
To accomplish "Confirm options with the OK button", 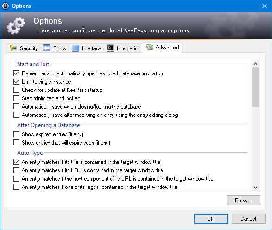I will click(x=211, y=219).
